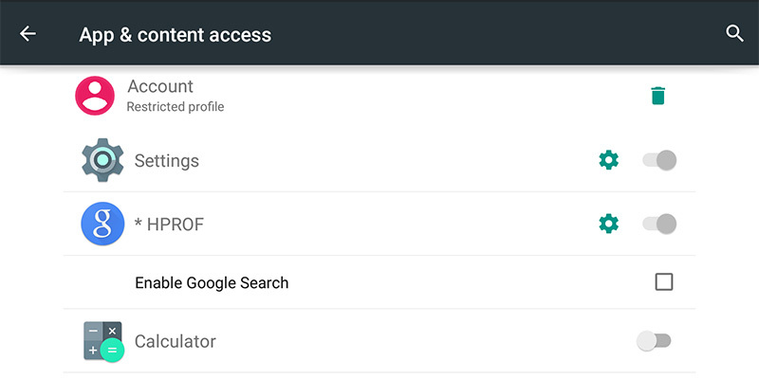This screenshot has height=378, width=759.
Task: Toggle the Settings app switch
Action: tap(659, 160)
